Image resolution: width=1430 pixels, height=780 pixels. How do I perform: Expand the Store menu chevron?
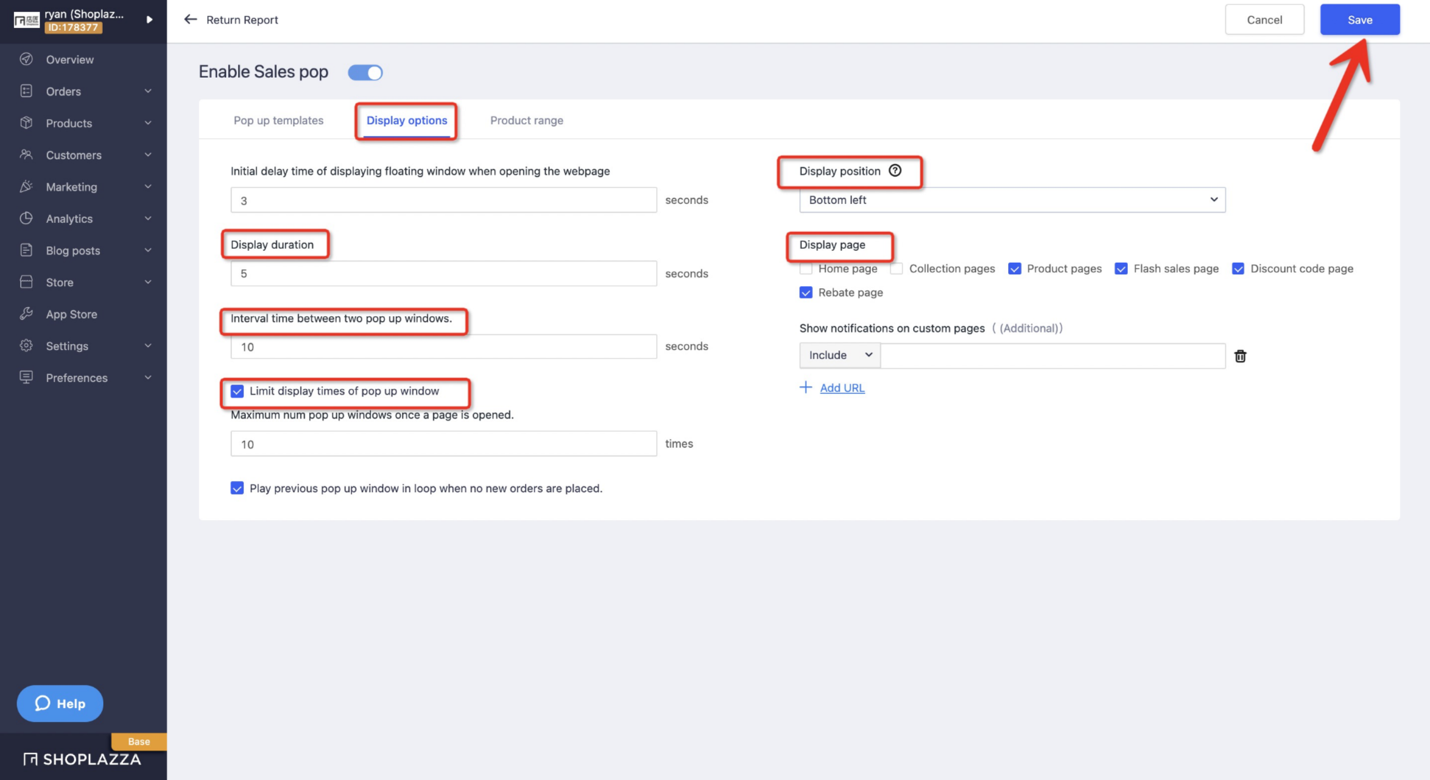pos(148,282)
